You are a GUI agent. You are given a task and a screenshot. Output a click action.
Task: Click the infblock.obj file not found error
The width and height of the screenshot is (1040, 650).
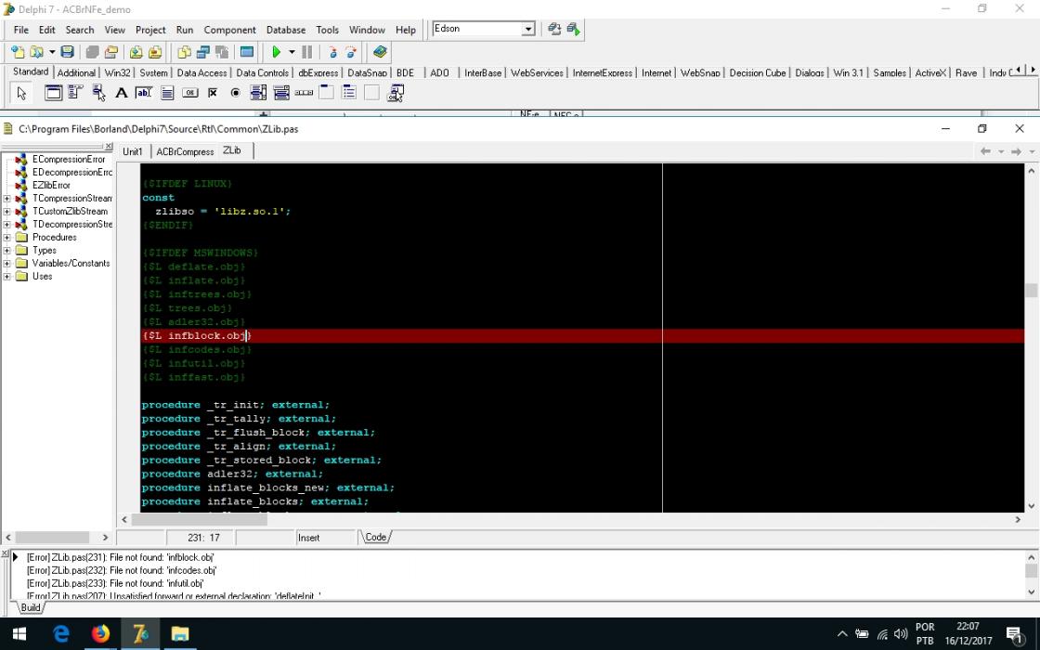[x=120, y=557]
